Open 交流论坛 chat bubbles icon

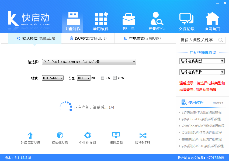click(186, 19)
